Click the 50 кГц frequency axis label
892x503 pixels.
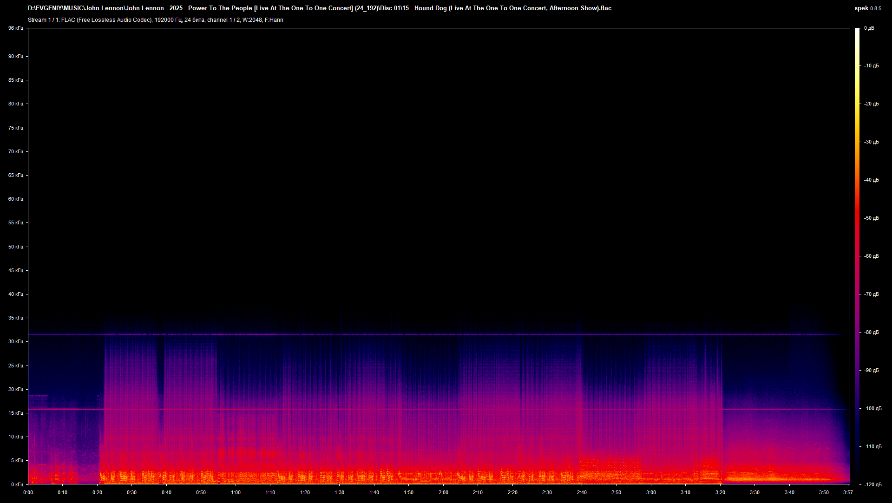[x=15, y=247]
